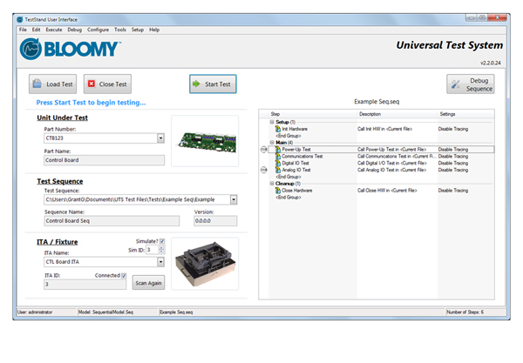The image size is (523, 363).
Task: Click the breakpoint marker beside Power-Up Test
Action: click(265, 150)
